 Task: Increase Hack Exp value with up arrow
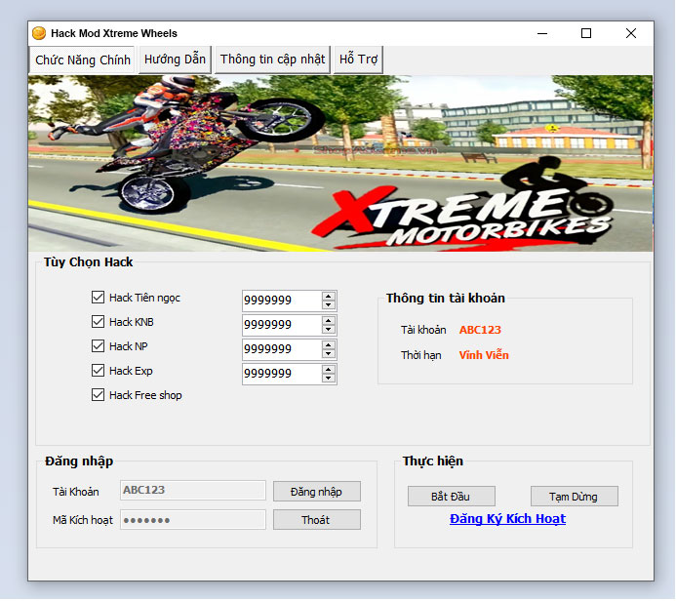pyautogui.click(x=329, y=370)
